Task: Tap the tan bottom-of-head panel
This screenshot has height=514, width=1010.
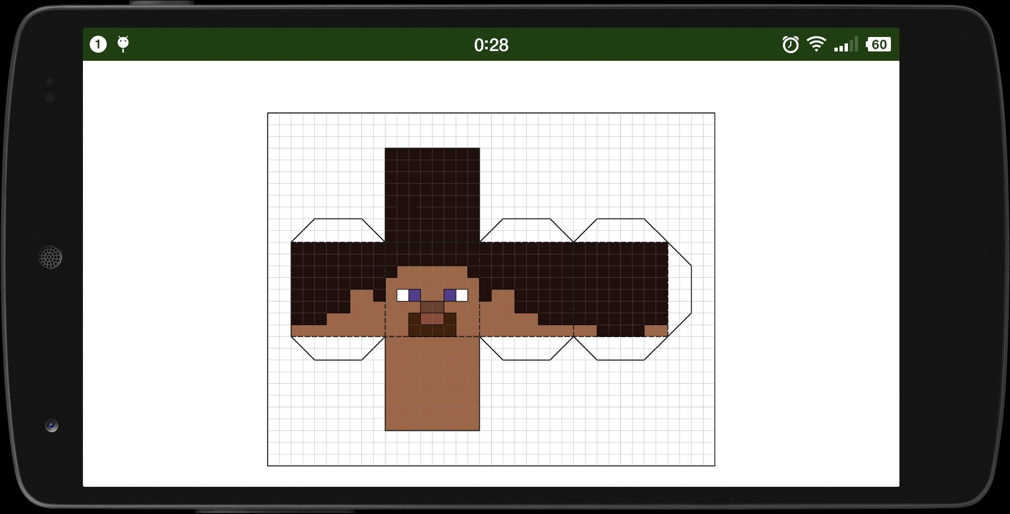Action: point(432,383)
